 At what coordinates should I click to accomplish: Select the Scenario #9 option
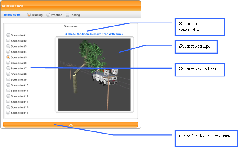(8, 79)
